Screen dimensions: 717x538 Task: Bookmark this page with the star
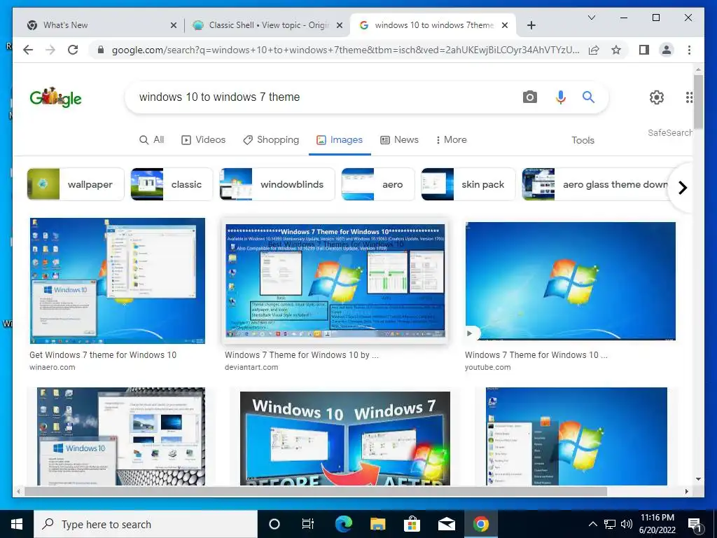point(616,50)
